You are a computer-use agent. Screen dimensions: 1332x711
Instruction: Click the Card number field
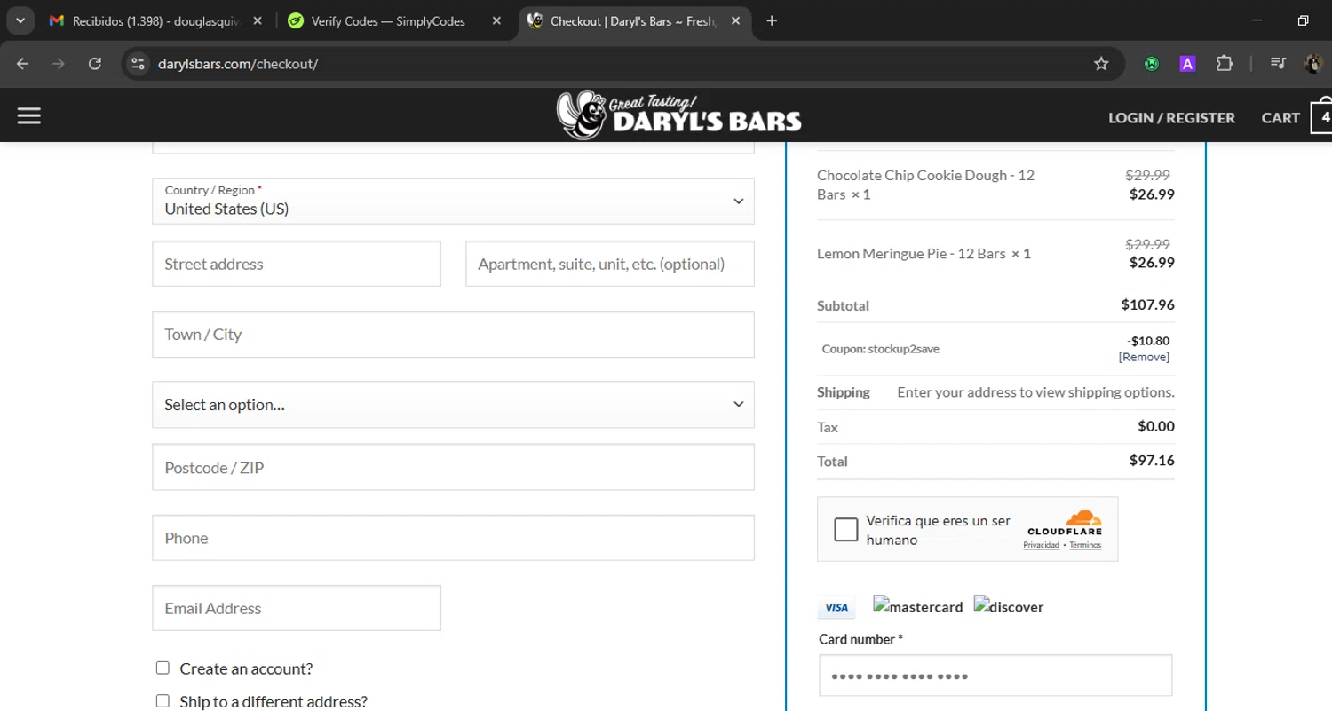(995, 676)
